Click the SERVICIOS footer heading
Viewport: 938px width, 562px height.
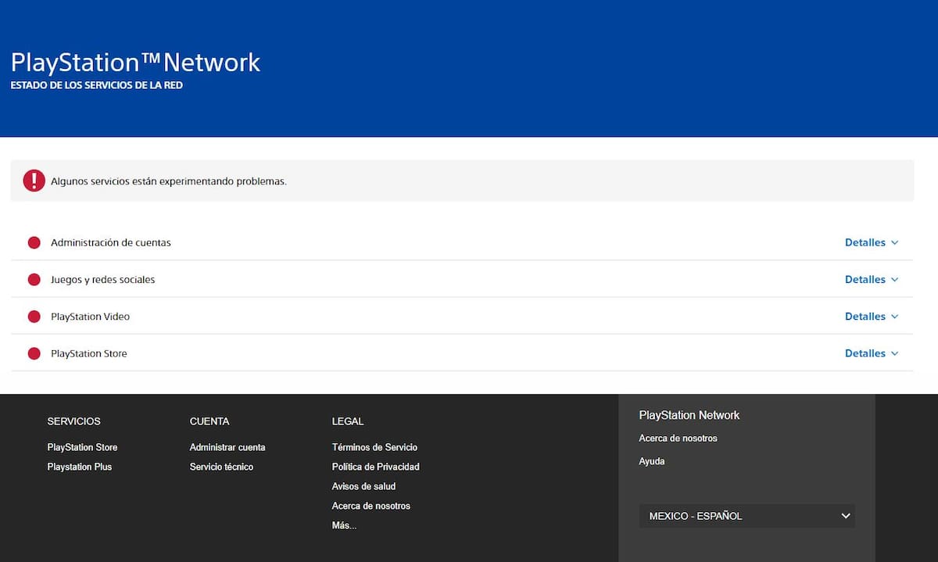(73, 421)
